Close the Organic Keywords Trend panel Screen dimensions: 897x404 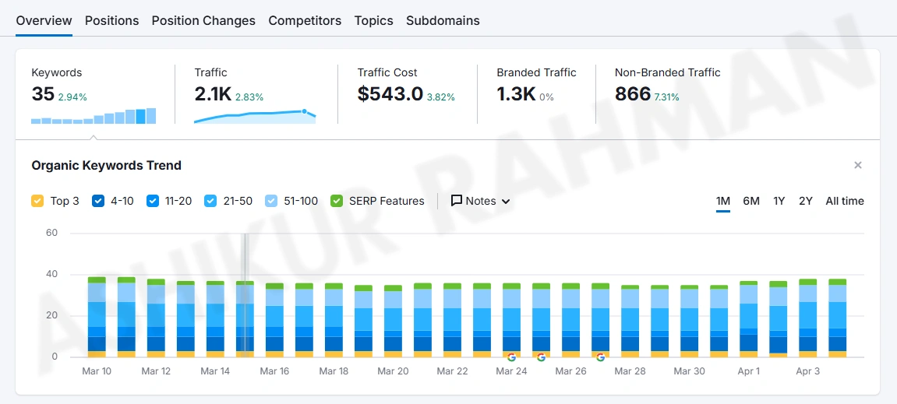(857, 165)
